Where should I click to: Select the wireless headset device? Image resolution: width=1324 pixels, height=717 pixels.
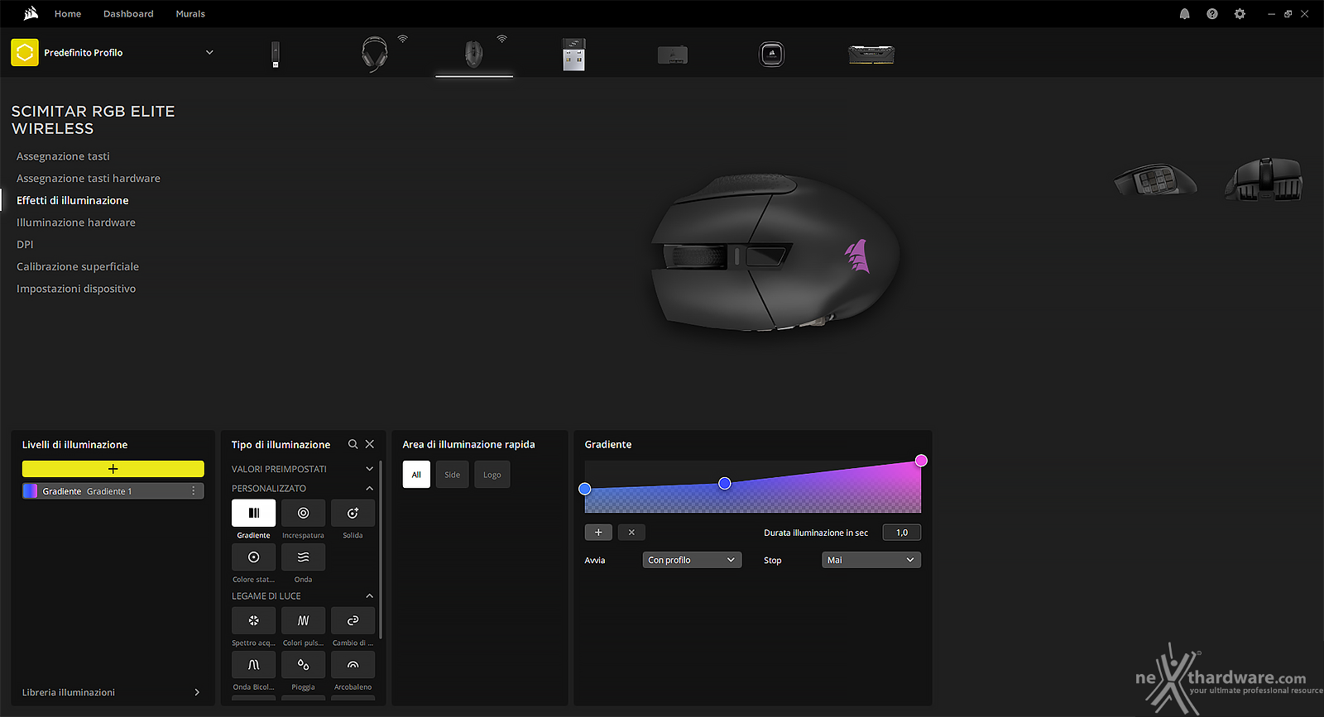(375, 54)
